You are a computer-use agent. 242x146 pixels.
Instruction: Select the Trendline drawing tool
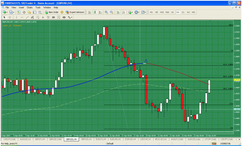(27, 17)
